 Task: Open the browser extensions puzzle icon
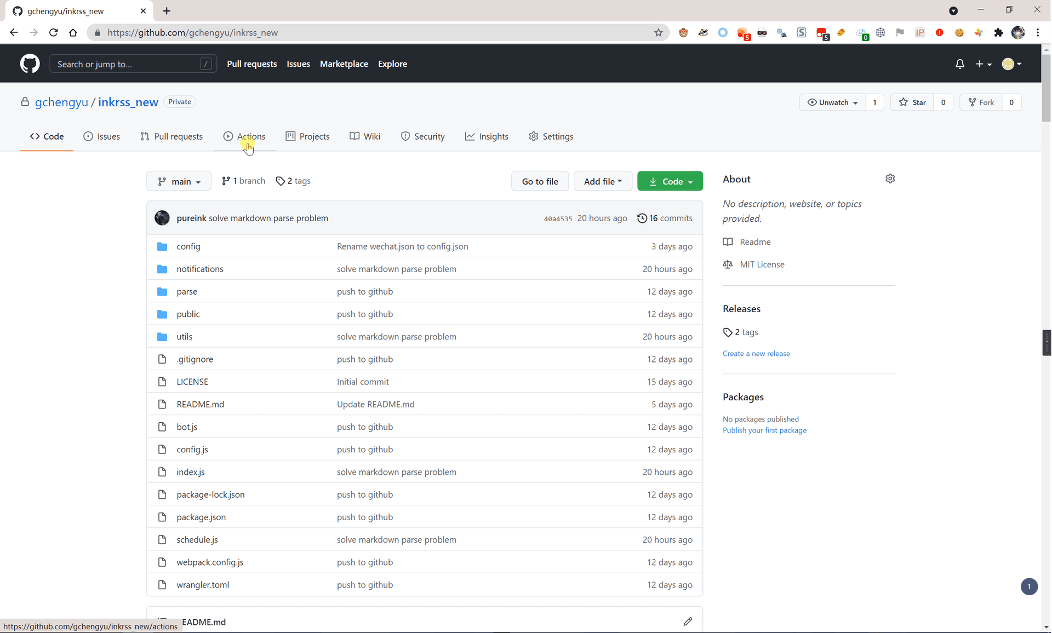tap(998, 33)
